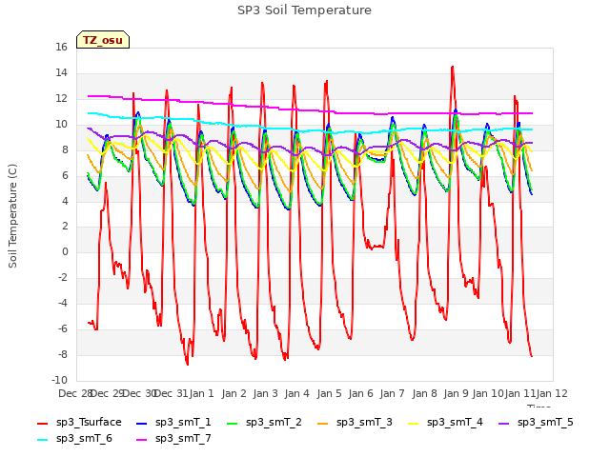
Task: Click the red peak near Jan 9
Action: click(x=453, y=68)
